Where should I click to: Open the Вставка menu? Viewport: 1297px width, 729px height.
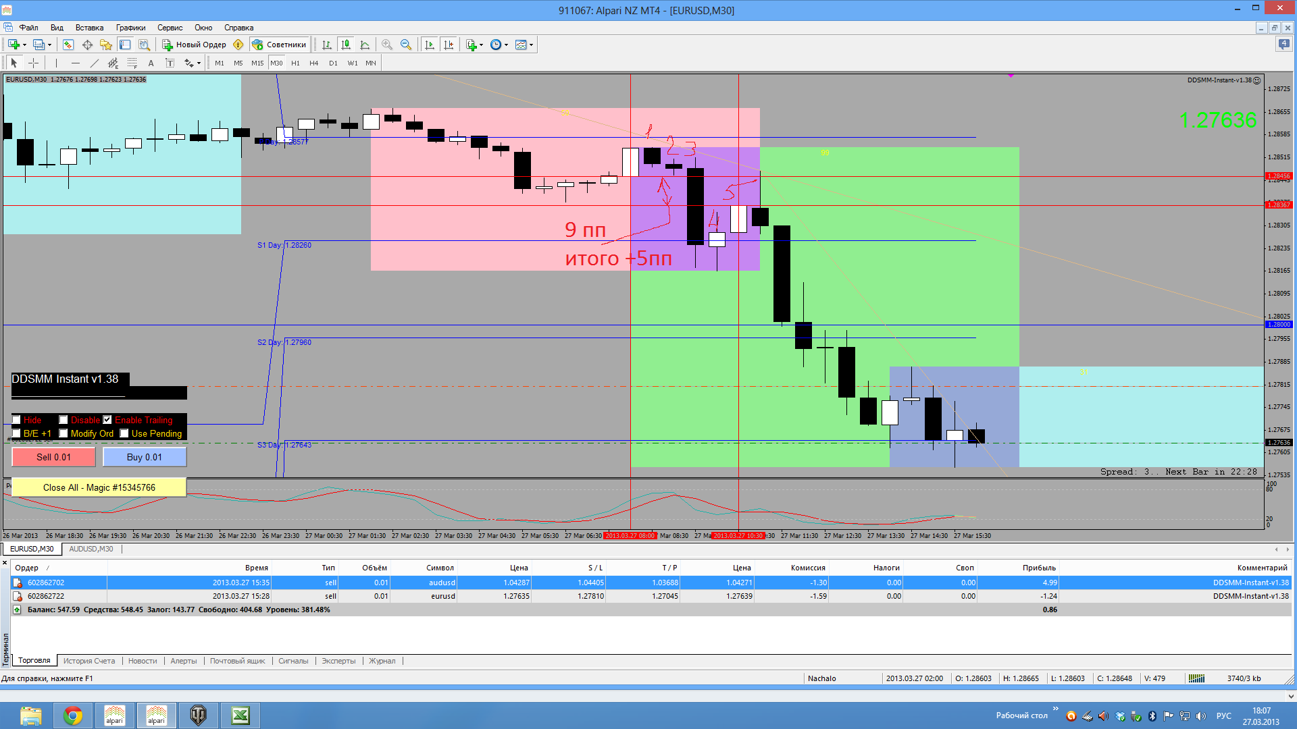click(x=89, y=28)
